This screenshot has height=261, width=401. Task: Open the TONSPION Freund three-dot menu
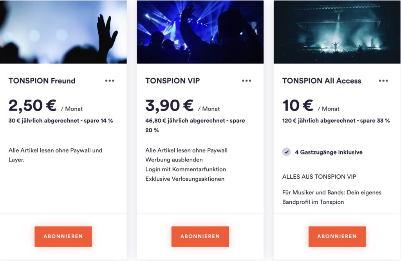(110, 81)
